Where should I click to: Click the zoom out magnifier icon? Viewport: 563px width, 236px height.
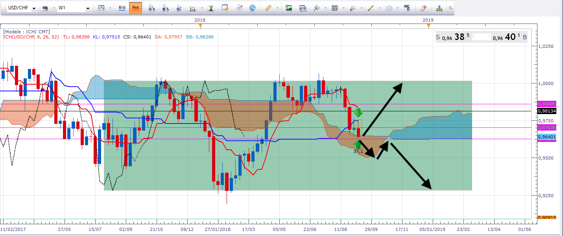165,8
